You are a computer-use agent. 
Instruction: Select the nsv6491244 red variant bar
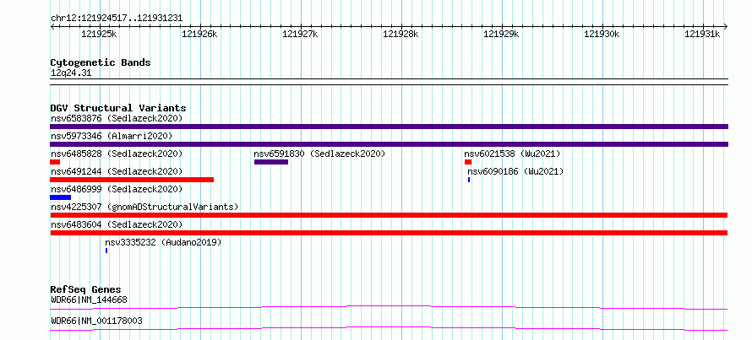tap(132, 180)
